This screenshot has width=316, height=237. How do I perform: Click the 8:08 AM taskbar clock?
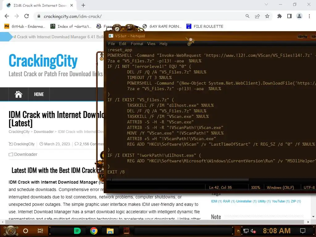pos(276,231)
